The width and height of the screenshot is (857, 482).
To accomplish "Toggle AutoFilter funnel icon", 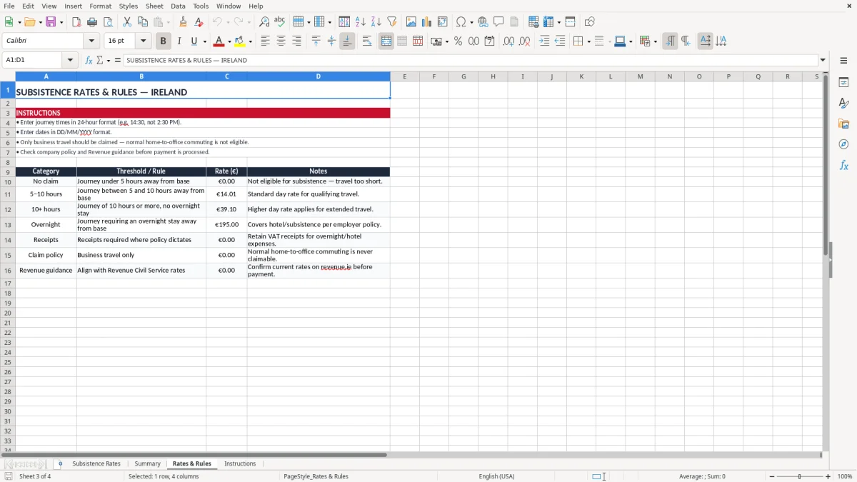I will (392, 22).
